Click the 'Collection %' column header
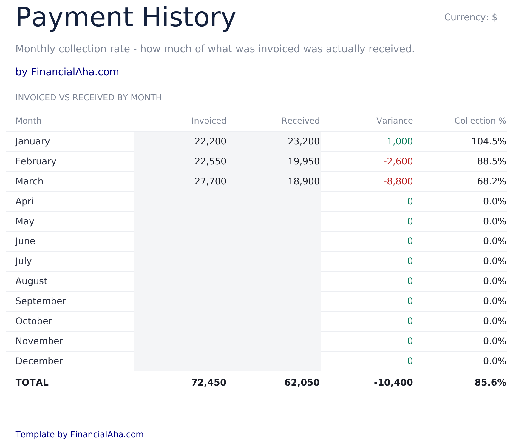The image size is (513, 445). point(480,121)
